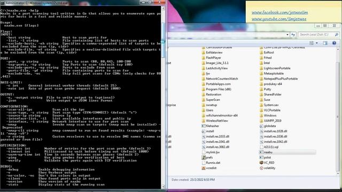
Task: Click the pslist executable icon
Action: (261, 157)
